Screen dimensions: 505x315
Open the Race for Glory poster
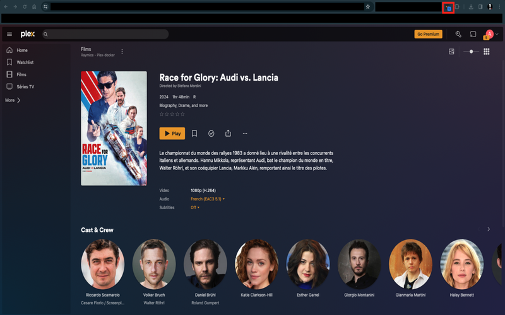click(114, 129)
